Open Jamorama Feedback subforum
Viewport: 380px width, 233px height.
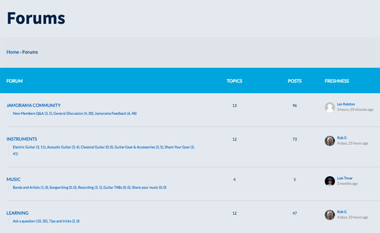click(116, 113)
